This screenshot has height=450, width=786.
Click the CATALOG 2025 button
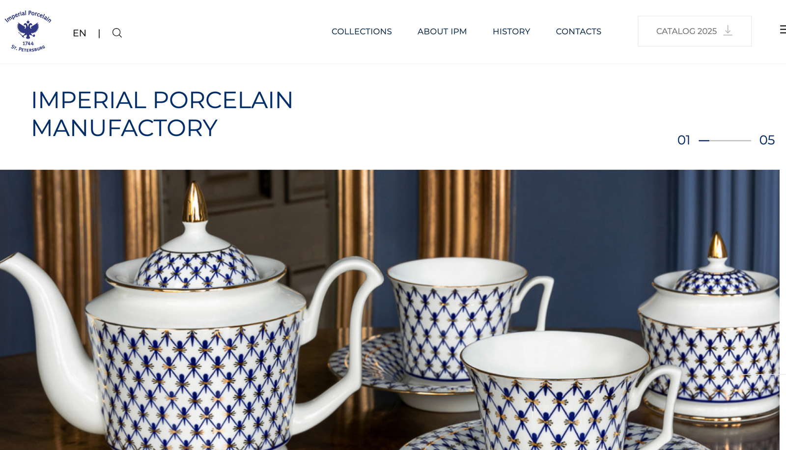tap(695, 31)
